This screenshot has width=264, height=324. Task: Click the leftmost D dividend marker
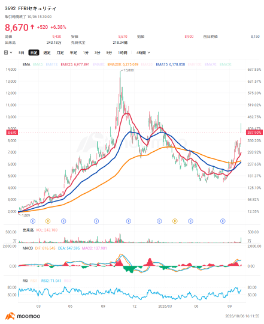point(48,221)
